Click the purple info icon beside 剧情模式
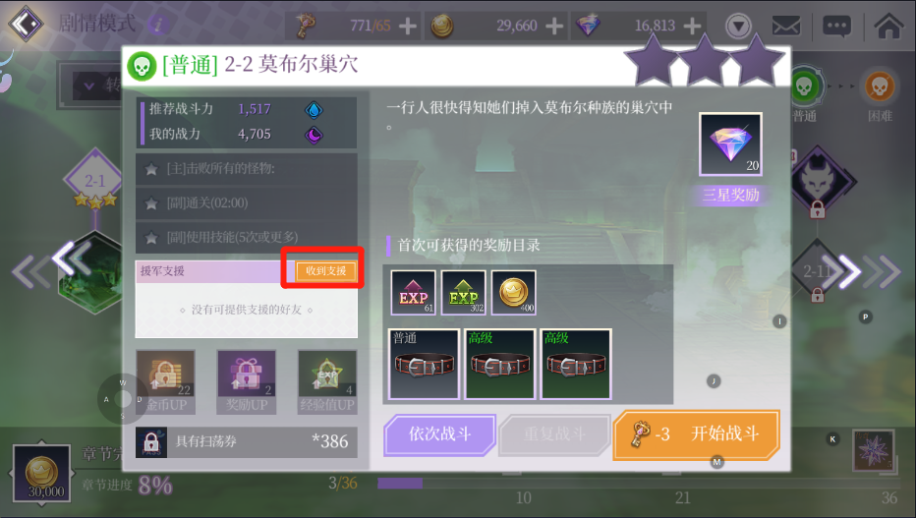The width and height of the screenshot is (916, 518). tap(157, 25)
